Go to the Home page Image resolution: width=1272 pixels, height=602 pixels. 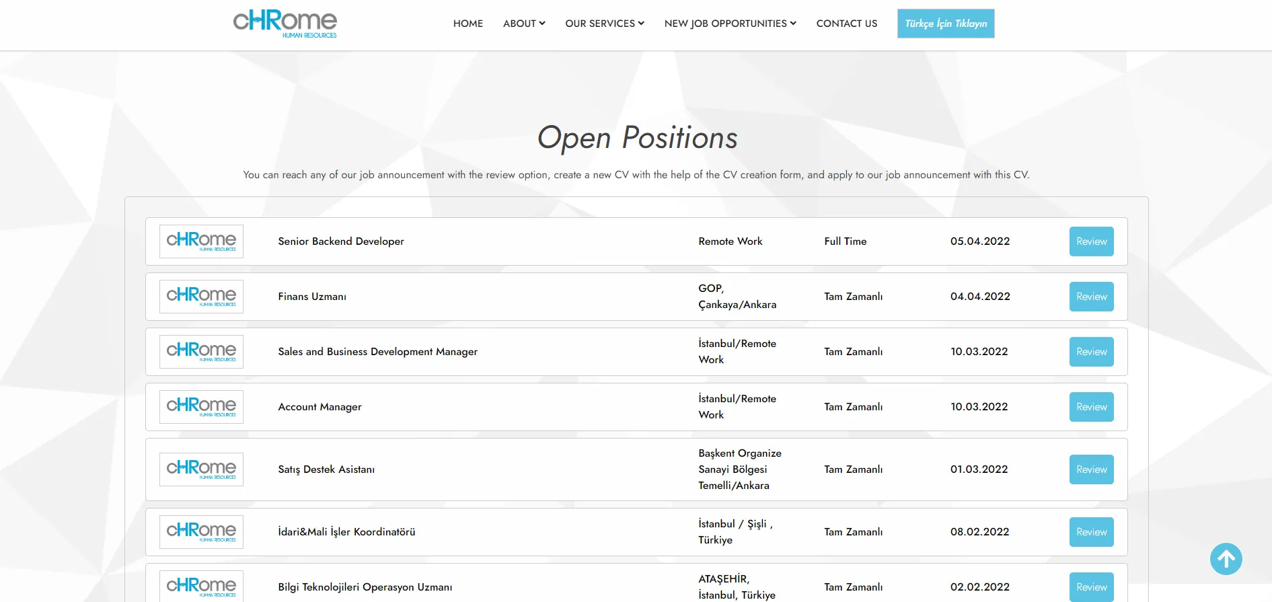pyautogui.click(x=467, y=24)
